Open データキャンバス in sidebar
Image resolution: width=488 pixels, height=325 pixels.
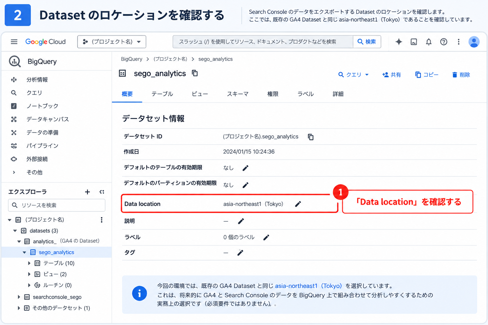48,119
